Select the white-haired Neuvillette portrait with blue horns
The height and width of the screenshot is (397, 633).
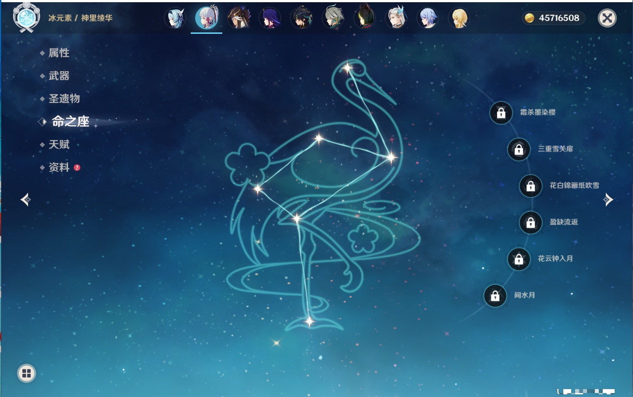coord(396,18)
